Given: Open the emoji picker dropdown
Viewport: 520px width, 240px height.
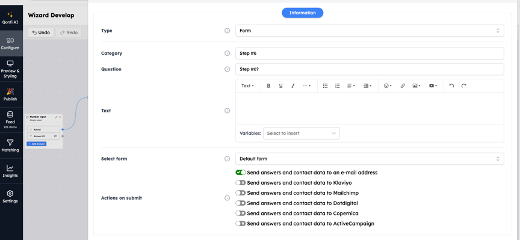Looking at the screenshot, I should 388,86.
